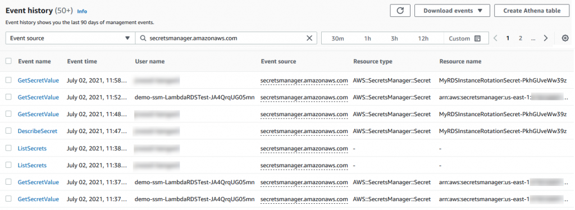Click the Event time column header

(x=82, y=61)
